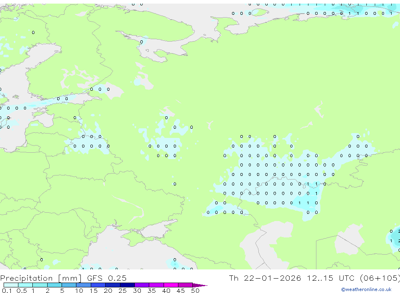Choose the 40–45 mm magenta legend segment
Screen dimensions: 400x293
[171, 285]
